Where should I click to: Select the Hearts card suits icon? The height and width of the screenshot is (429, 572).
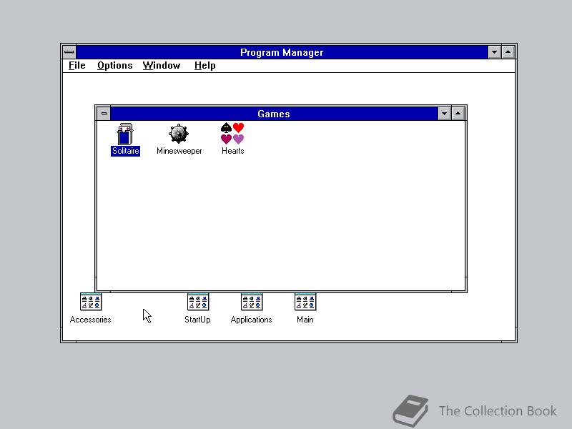coord(232,134)
